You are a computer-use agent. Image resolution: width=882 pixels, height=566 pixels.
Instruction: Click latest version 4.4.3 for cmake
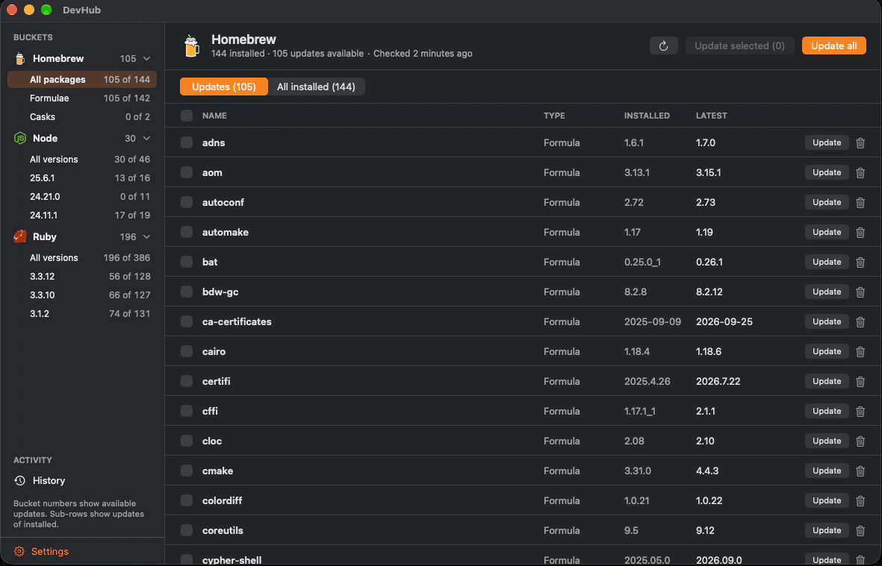click(707, 471)
